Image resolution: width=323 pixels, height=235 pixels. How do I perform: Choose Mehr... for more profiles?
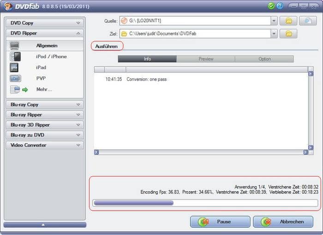click(x=44, y=89)
